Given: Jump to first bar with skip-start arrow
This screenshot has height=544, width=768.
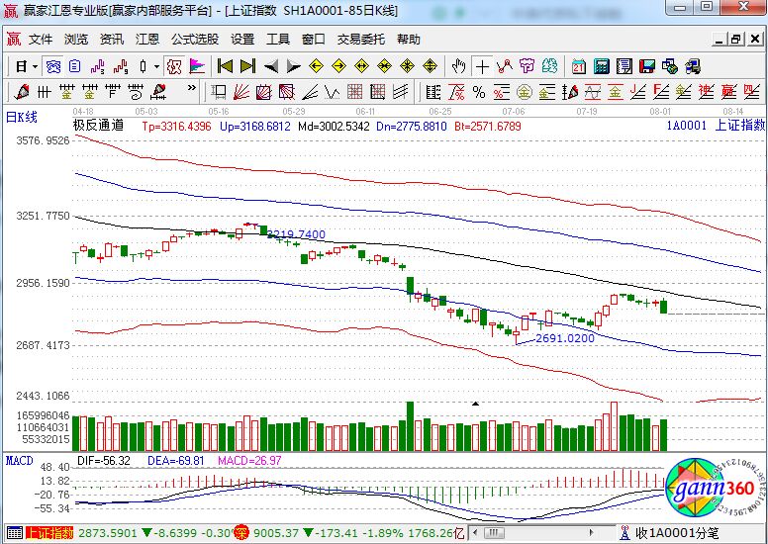Looking at the screenshot, I should coord(225,66).
